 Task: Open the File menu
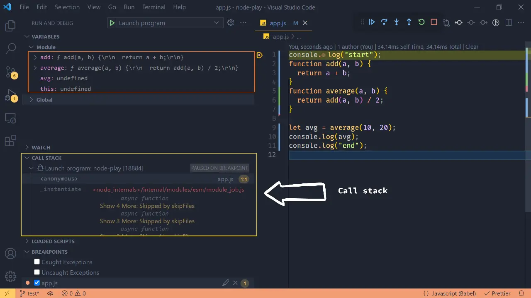pos(24,7)
